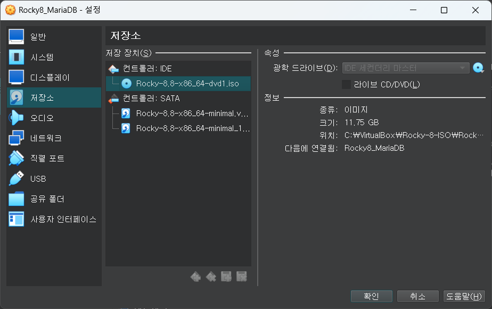Click the 디스플레이 screen icon
The height and width of the screenshot is (309, 492).
[x=17, y=77]
